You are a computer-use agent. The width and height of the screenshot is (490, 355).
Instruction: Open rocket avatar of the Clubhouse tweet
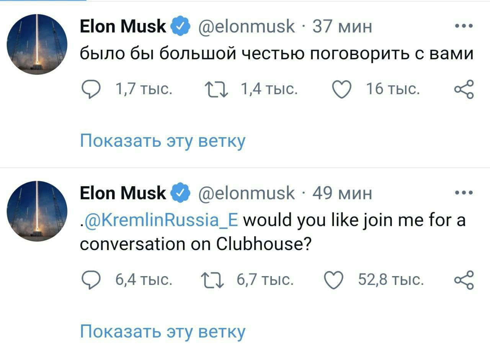click(37, 211)
